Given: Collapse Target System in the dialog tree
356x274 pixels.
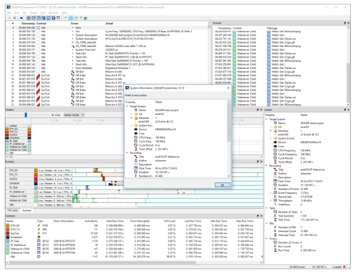Looking at the screenshot, I should pyautogui.click(x=127, y=106).
